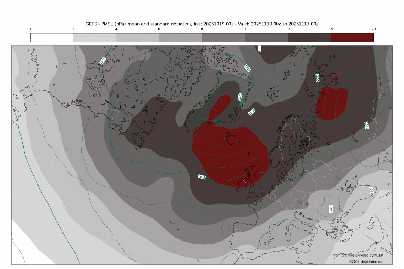Image resolution: width=404 pixels, height=269 pixels.
Task: Click the small white marker at the map's top edge
Action: [260, 48]
